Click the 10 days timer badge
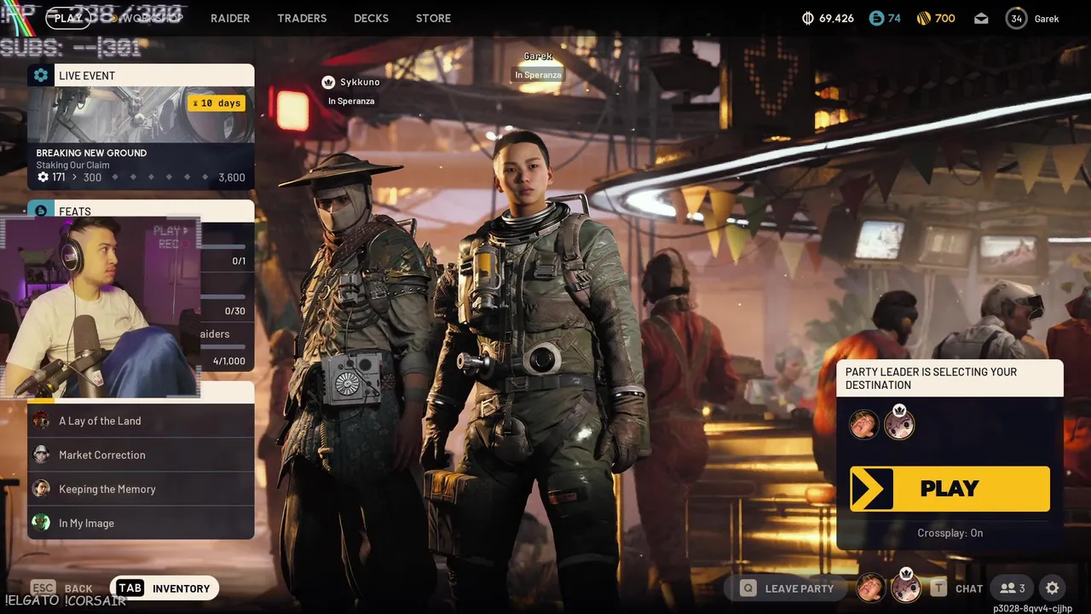 coord(216,103)
